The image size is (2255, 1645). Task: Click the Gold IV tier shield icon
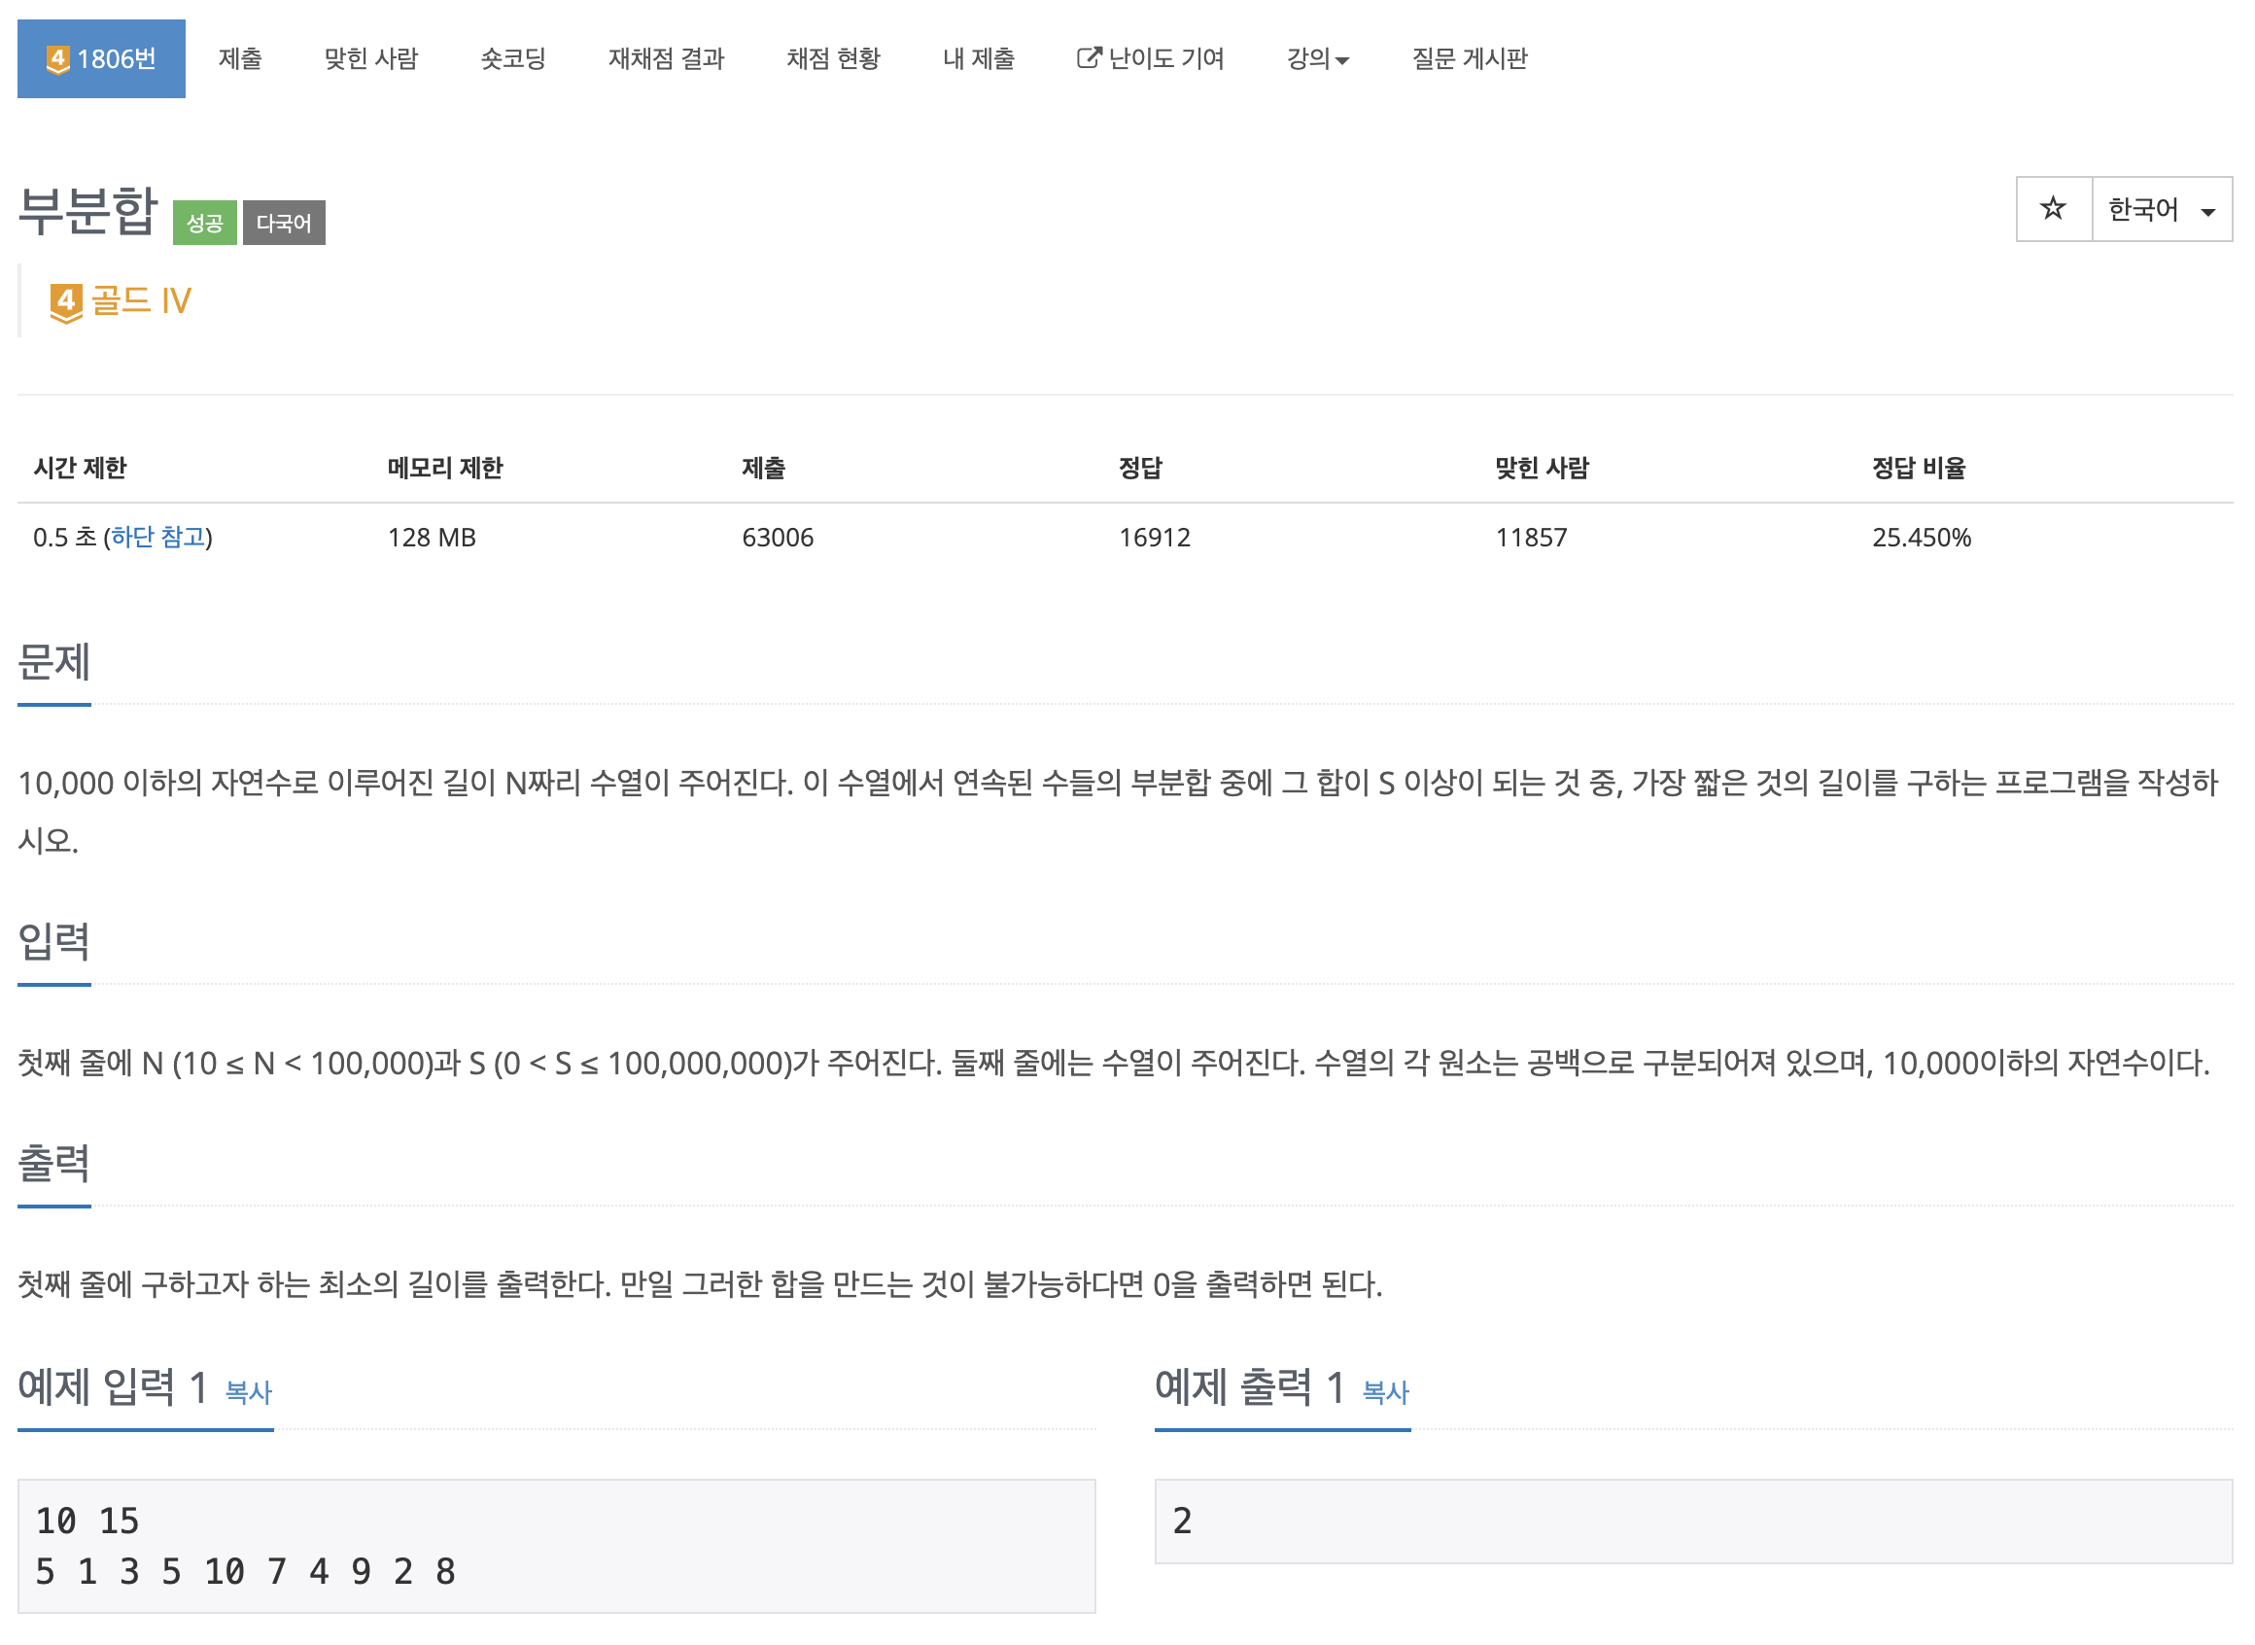[x=66, y=300]
